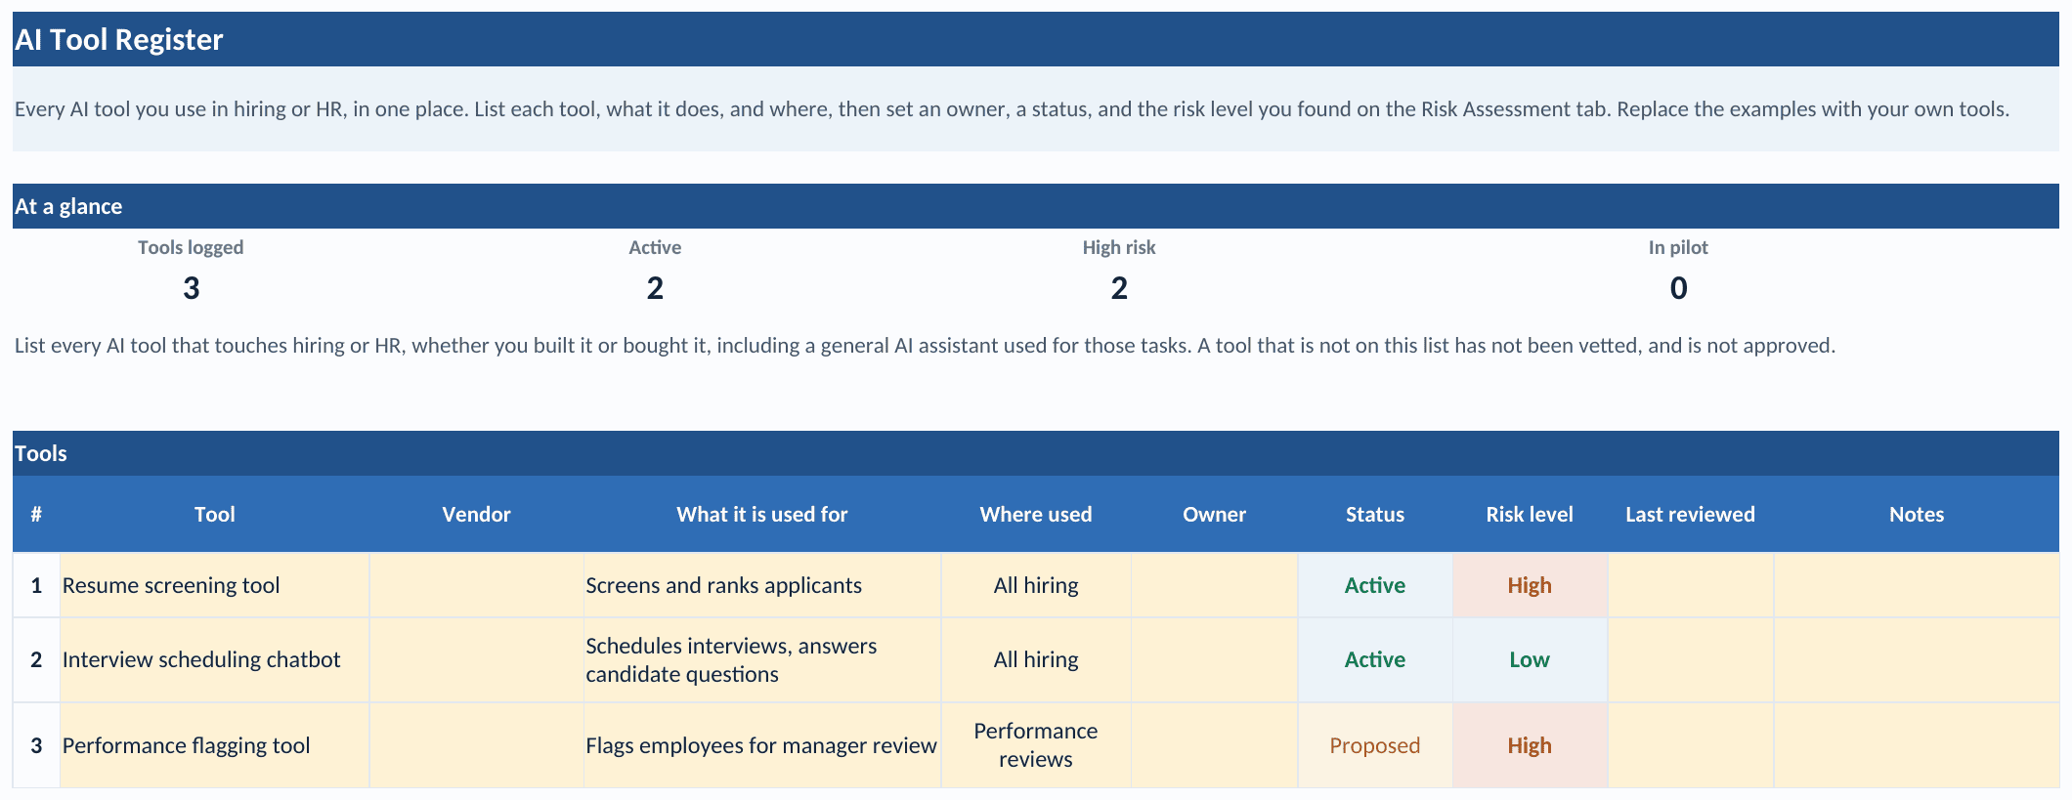Open Risk level High for Performance flagging tool
2072x800 pixels.
[1530, 745]
